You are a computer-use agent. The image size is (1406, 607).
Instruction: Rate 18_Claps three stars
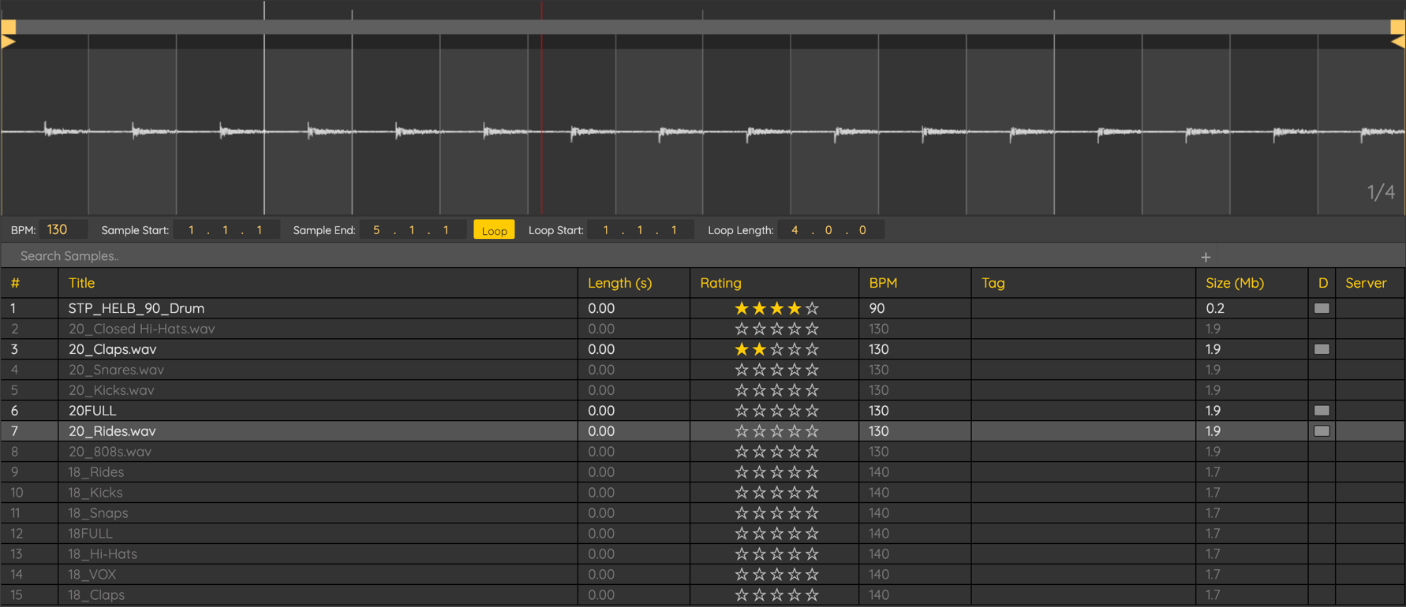coord(777,595)
